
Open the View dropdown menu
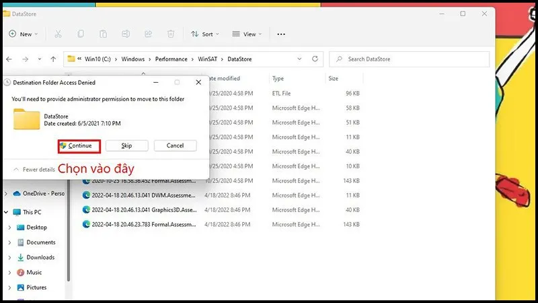point(247,34)
